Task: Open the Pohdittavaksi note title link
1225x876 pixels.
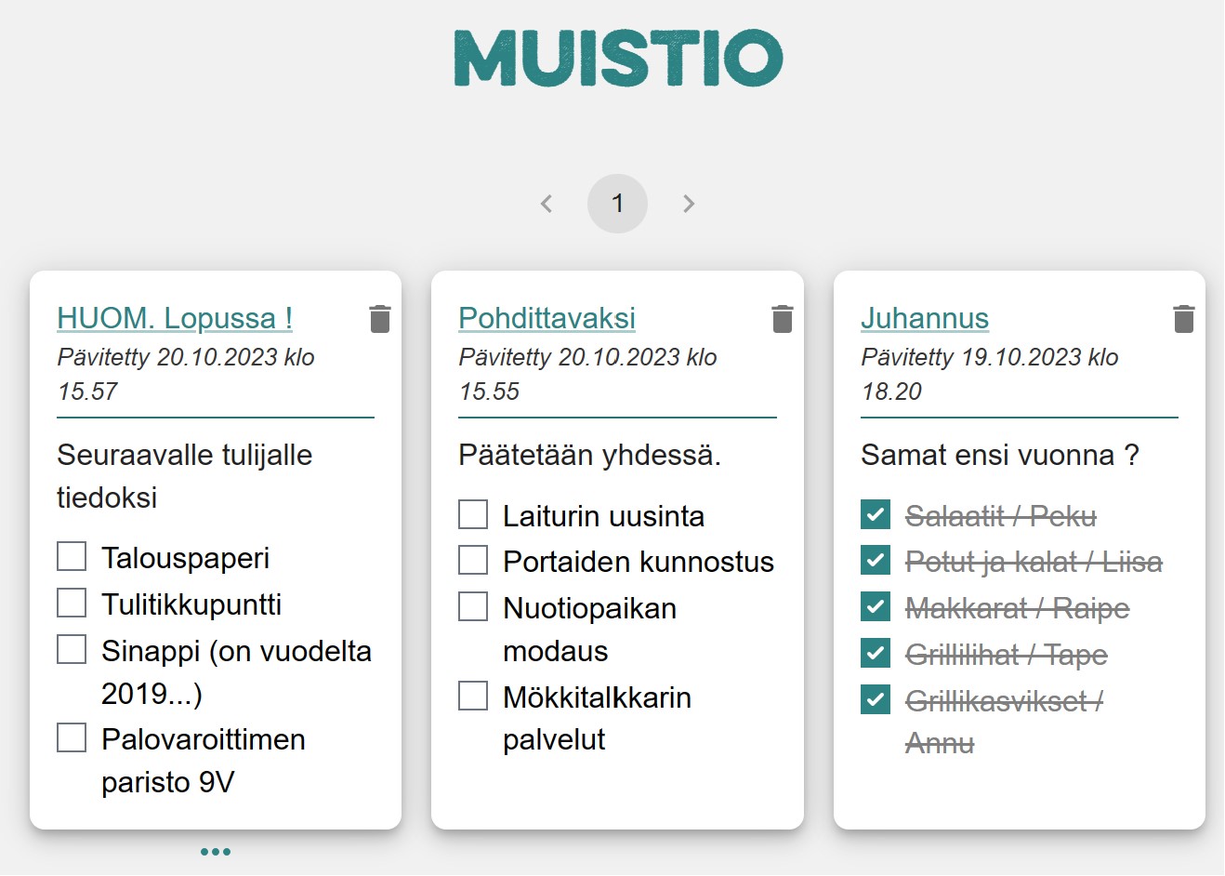Action: 547,318
